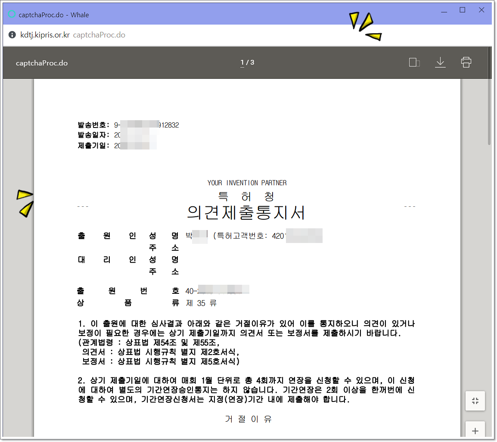Click the 발송번호 label

pyautogui.click(x=93, y=125)
